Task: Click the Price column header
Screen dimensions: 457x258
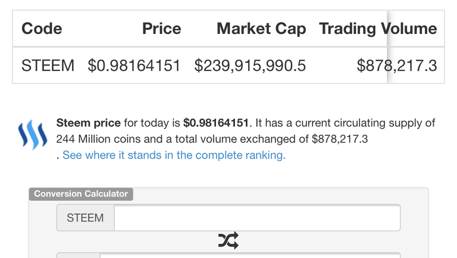Action: (161, 29)
